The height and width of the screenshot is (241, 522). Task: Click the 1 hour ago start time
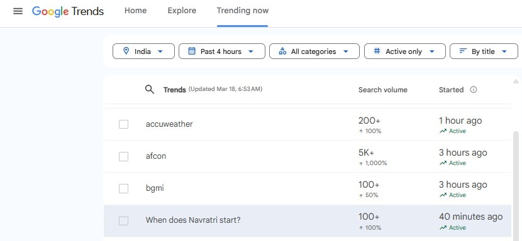[x=460, y=120]
